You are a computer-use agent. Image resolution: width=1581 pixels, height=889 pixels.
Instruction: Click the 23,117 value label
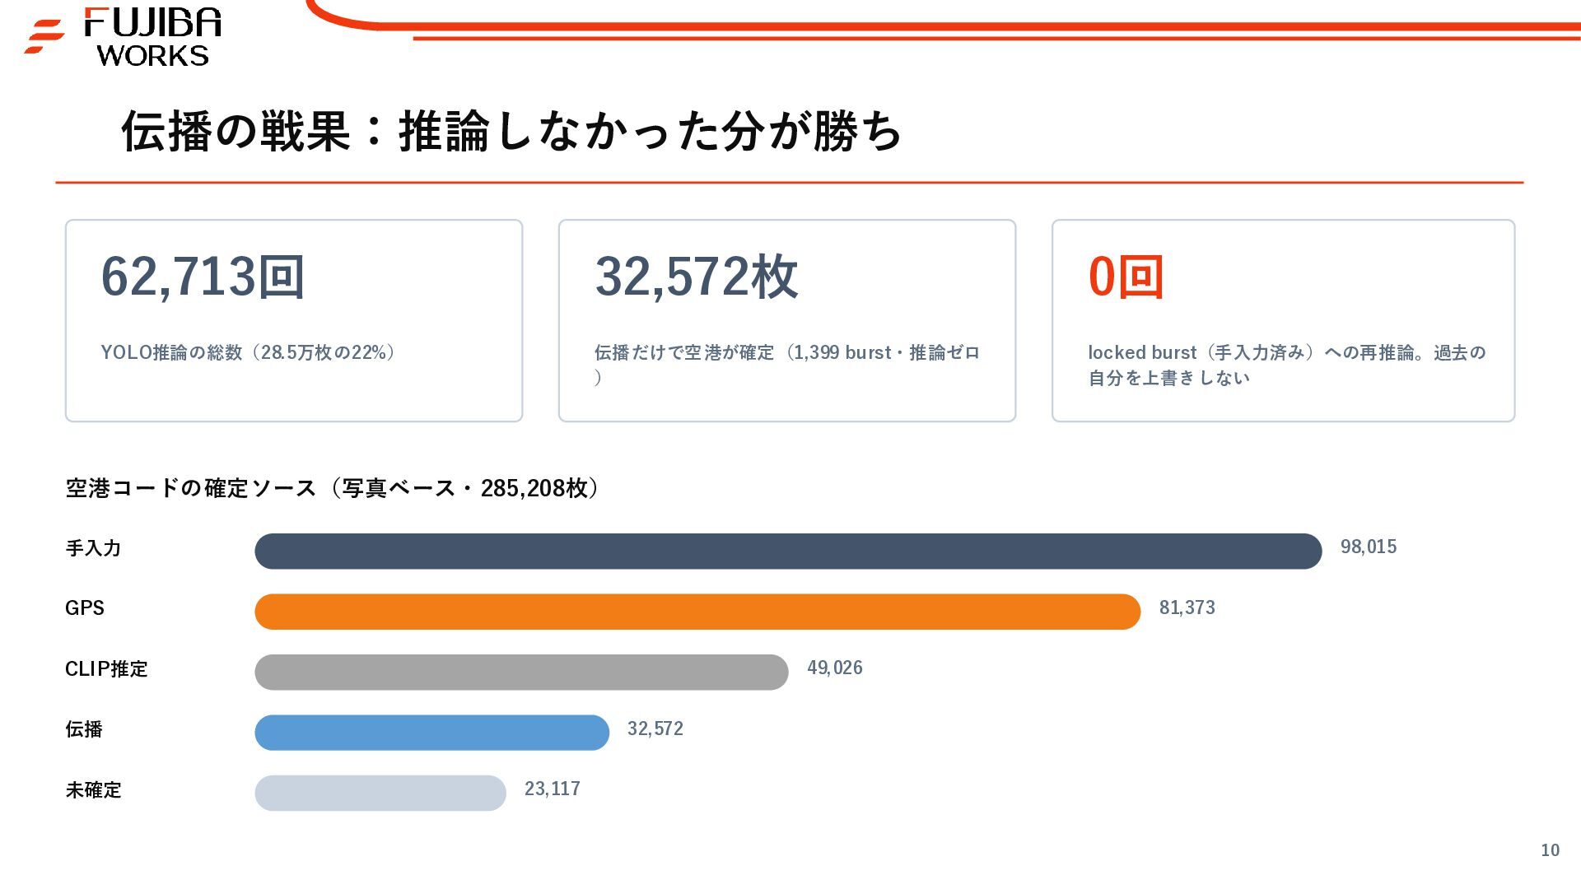[553, 789]
